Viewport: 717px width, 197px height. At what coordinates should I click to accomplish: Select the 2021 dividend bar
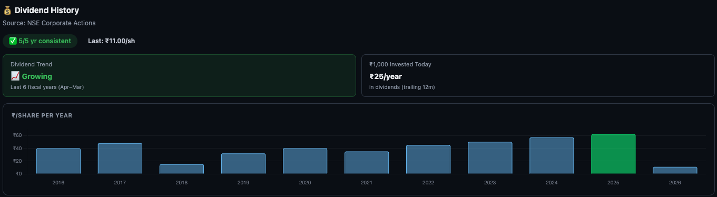(x=367, y=163)
